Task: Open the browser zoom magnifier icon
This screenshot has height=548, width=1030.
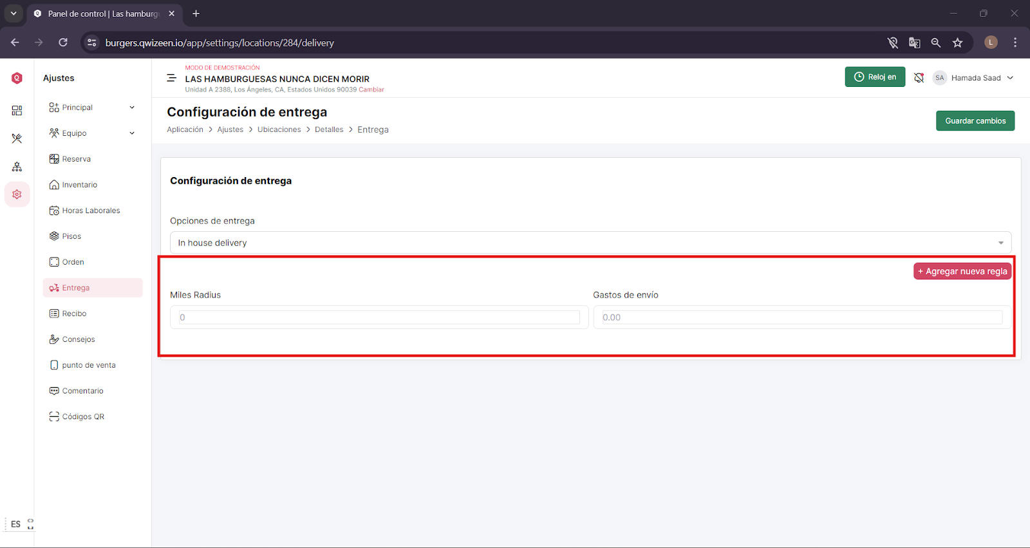Action: click(x=936, y=43)
